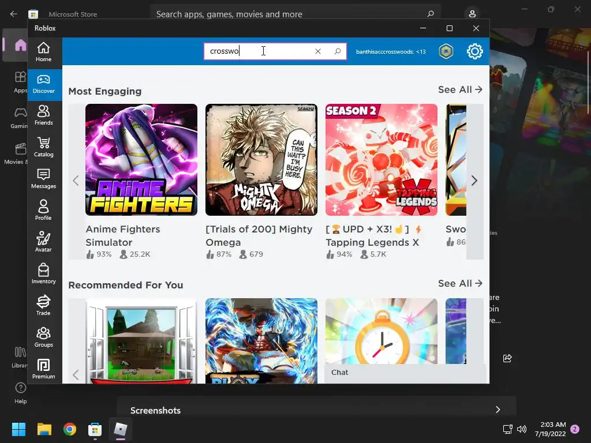
Task: Open Messages in Roblox sidebar
Action: (x=43, y=179)
